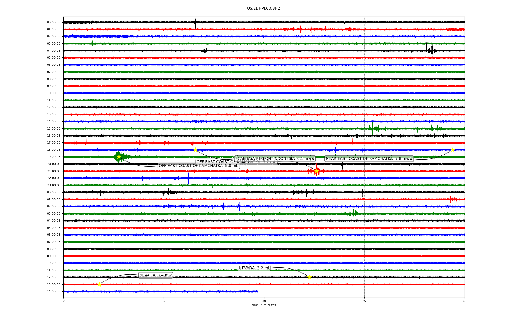Click the 15:00:03 row time label

(54, 129)
